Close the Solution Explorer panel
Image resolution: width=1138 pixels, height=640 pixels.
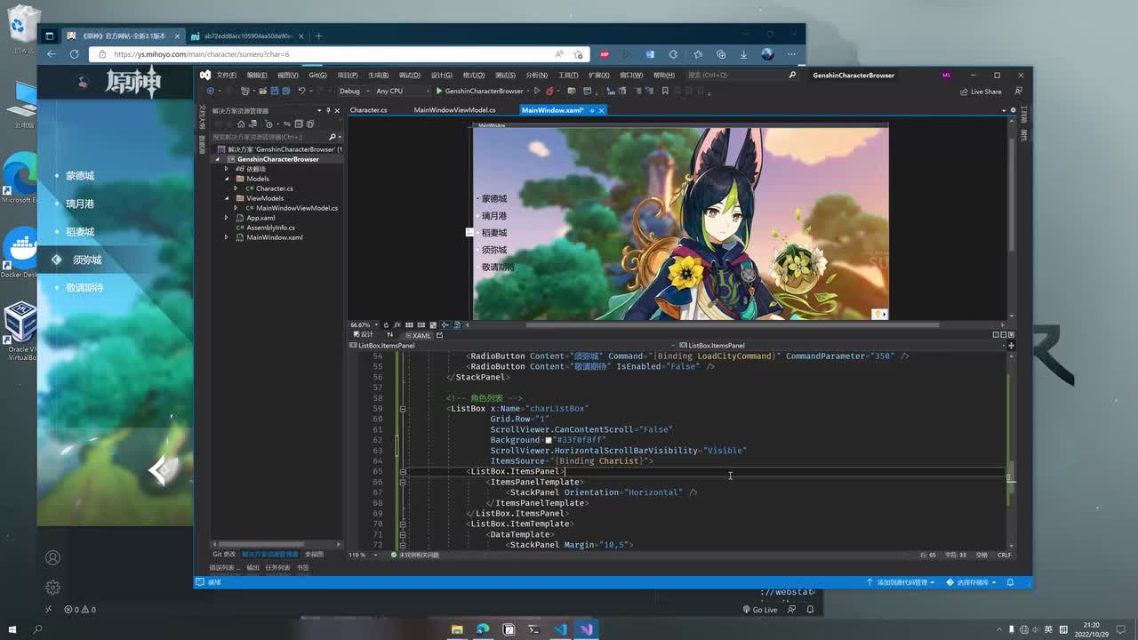tap(337, 110)
